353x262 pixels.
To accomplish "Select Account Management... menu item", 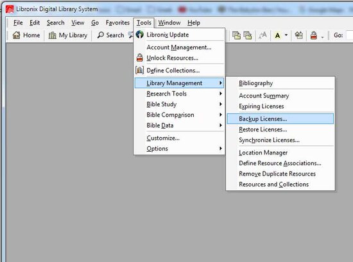I will click(x=180, y=47).
